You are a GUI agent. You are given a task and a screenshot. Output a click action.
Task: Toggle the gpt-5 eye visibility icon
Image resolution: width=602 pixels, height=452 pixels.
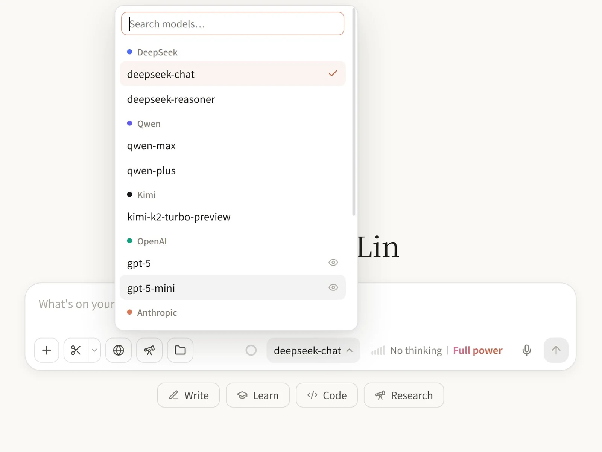tap(333, 263)
